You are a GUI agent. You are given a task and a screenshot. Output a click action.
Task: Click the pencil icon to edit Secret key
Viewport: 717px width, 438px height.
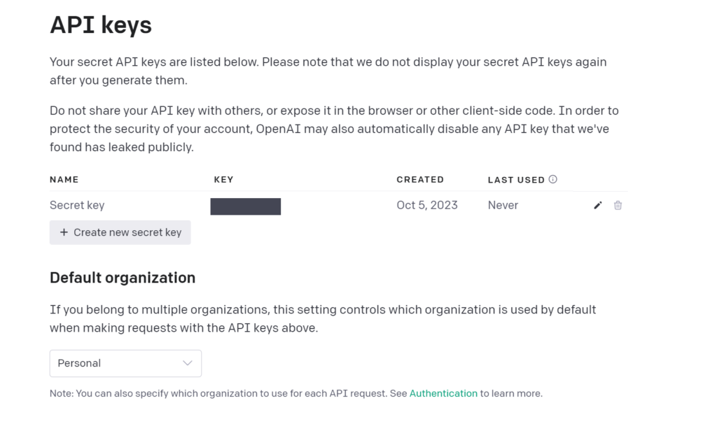[597, 205]
